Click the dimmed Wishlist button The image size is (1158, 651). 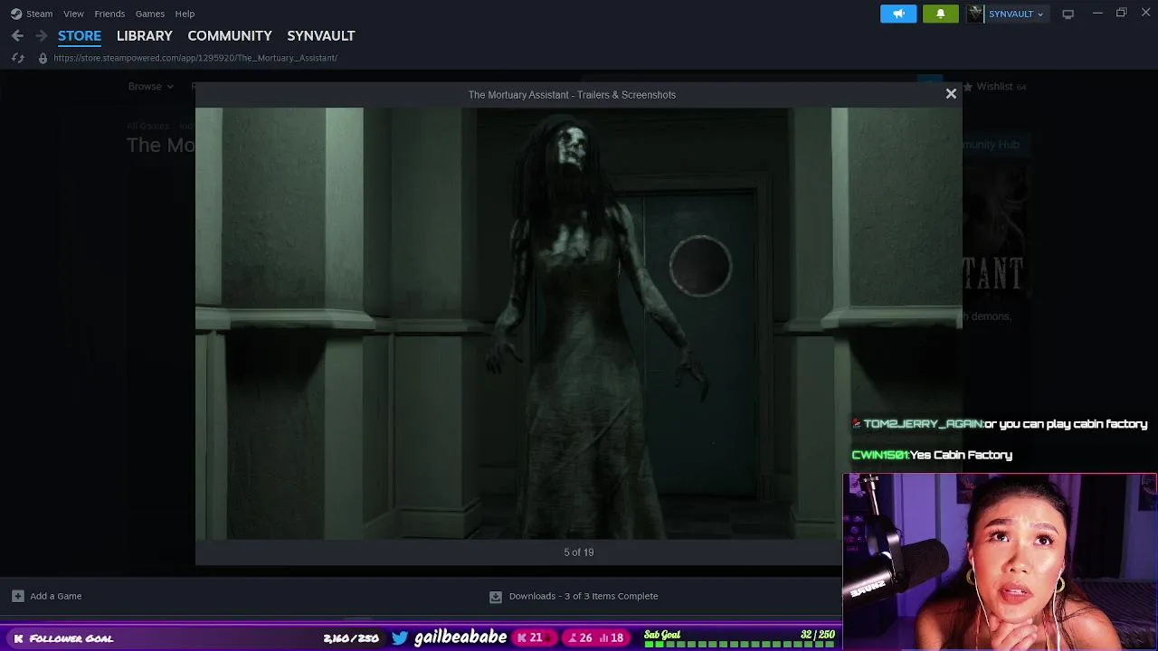[994, 87]
